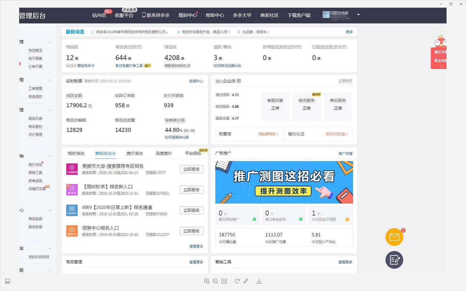Click 如何降低运费纠纷 link
Viewport: 466px width, 291px height.
(227, 66)
